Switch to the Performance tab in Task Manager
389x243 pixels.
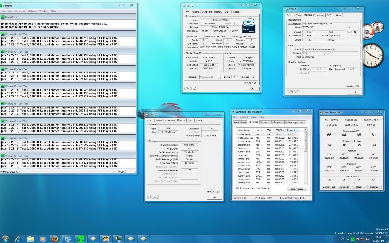click(x=277, y=122)
